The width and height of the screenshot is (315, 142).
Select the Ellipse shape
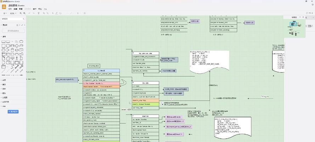pos(21,42)
